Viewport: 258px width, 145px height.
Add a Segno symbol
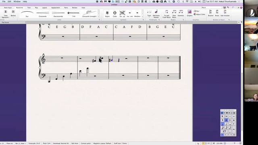107,14
